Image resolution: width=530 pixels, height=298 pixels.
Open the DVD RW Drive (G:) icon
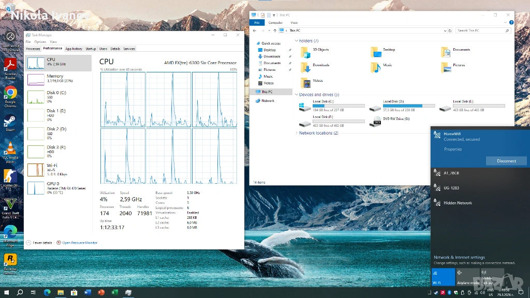(377, 122)
